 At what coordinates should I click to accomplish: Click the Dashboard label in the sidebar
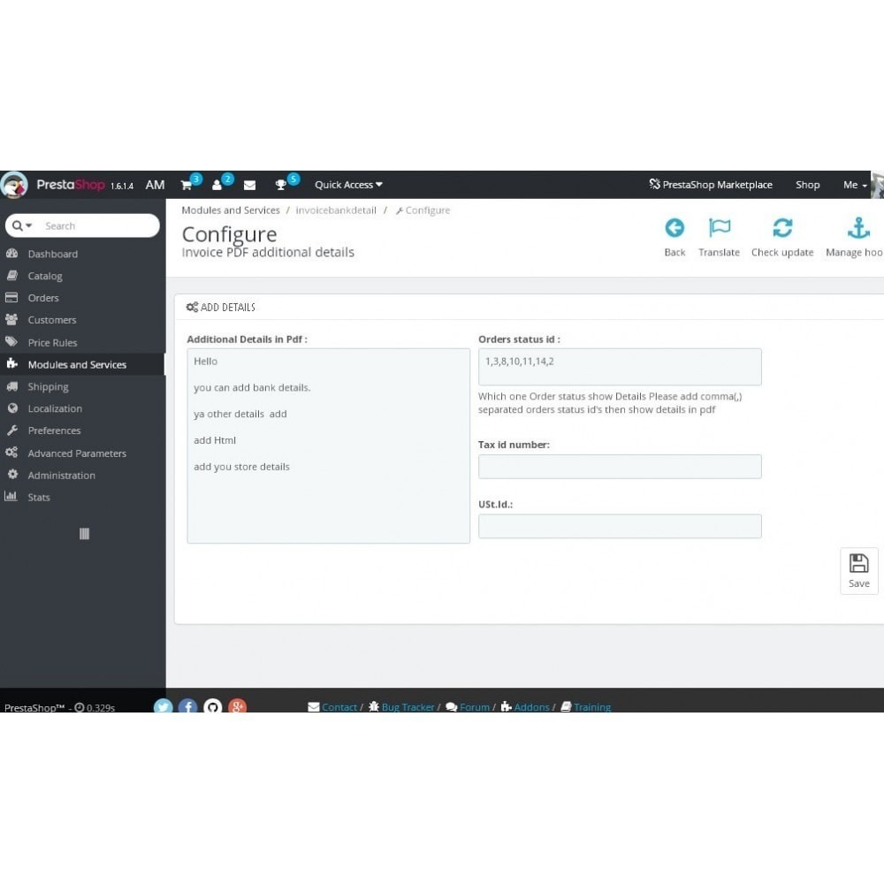53,254
